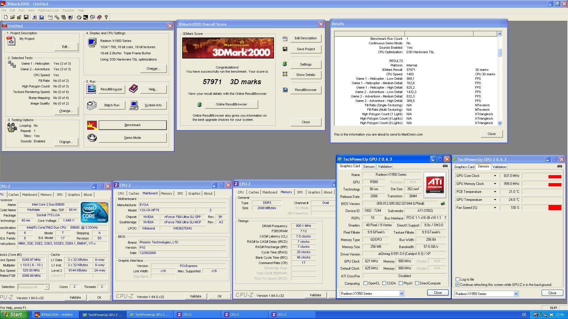Enable the PhysX checkbox in GPU-Z
This screenshot has width=568, height=319.
[x=401, y=283]
